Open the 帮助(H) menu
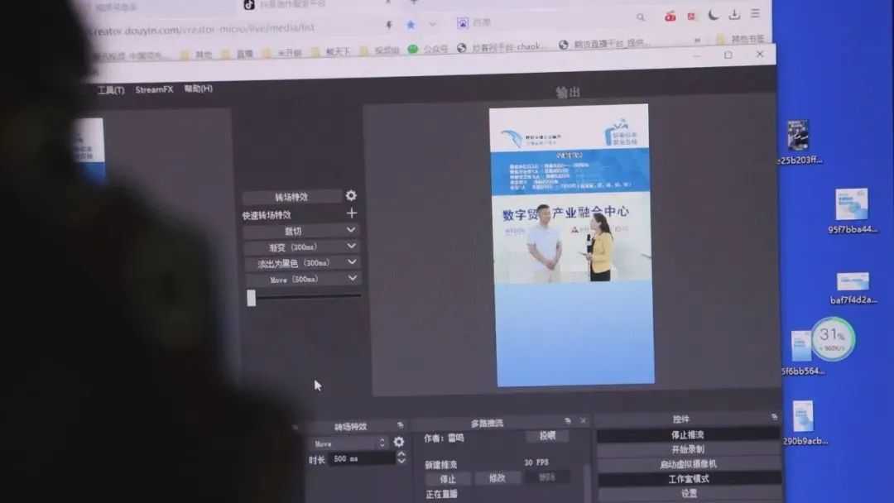The image size is (894, 503). (199, 89)
